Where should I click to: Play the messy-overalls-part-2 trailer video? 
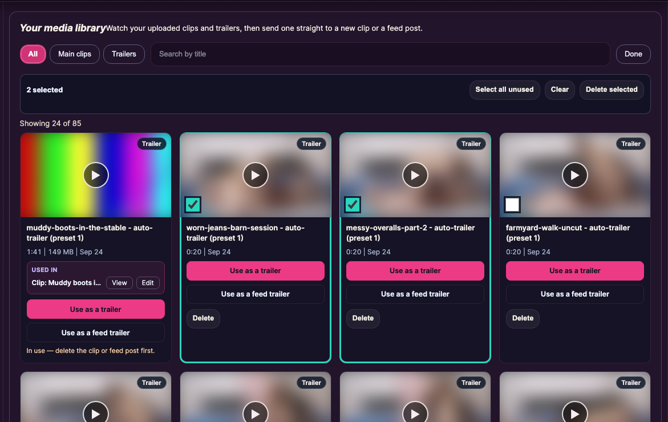click(415, 175)
